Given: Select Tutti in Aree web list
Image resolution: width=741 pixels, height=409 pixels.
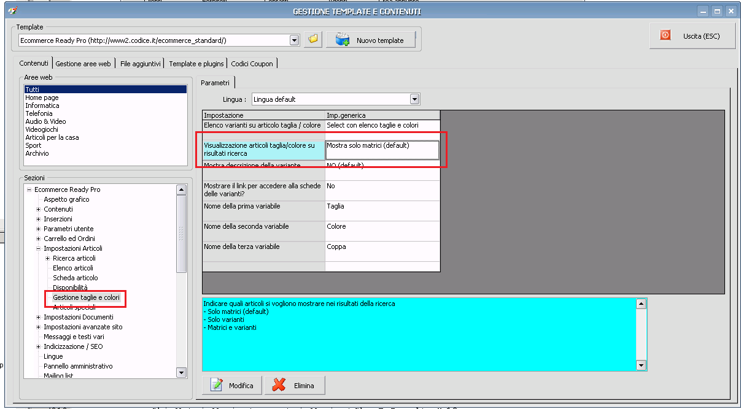Looking at the screenshot, I should [x=105, y=90].
